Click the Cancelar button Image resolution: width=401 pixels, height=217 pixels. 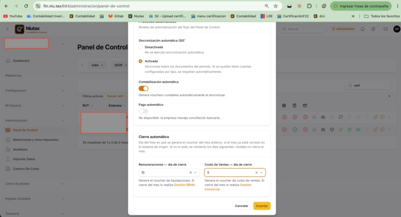241,206
